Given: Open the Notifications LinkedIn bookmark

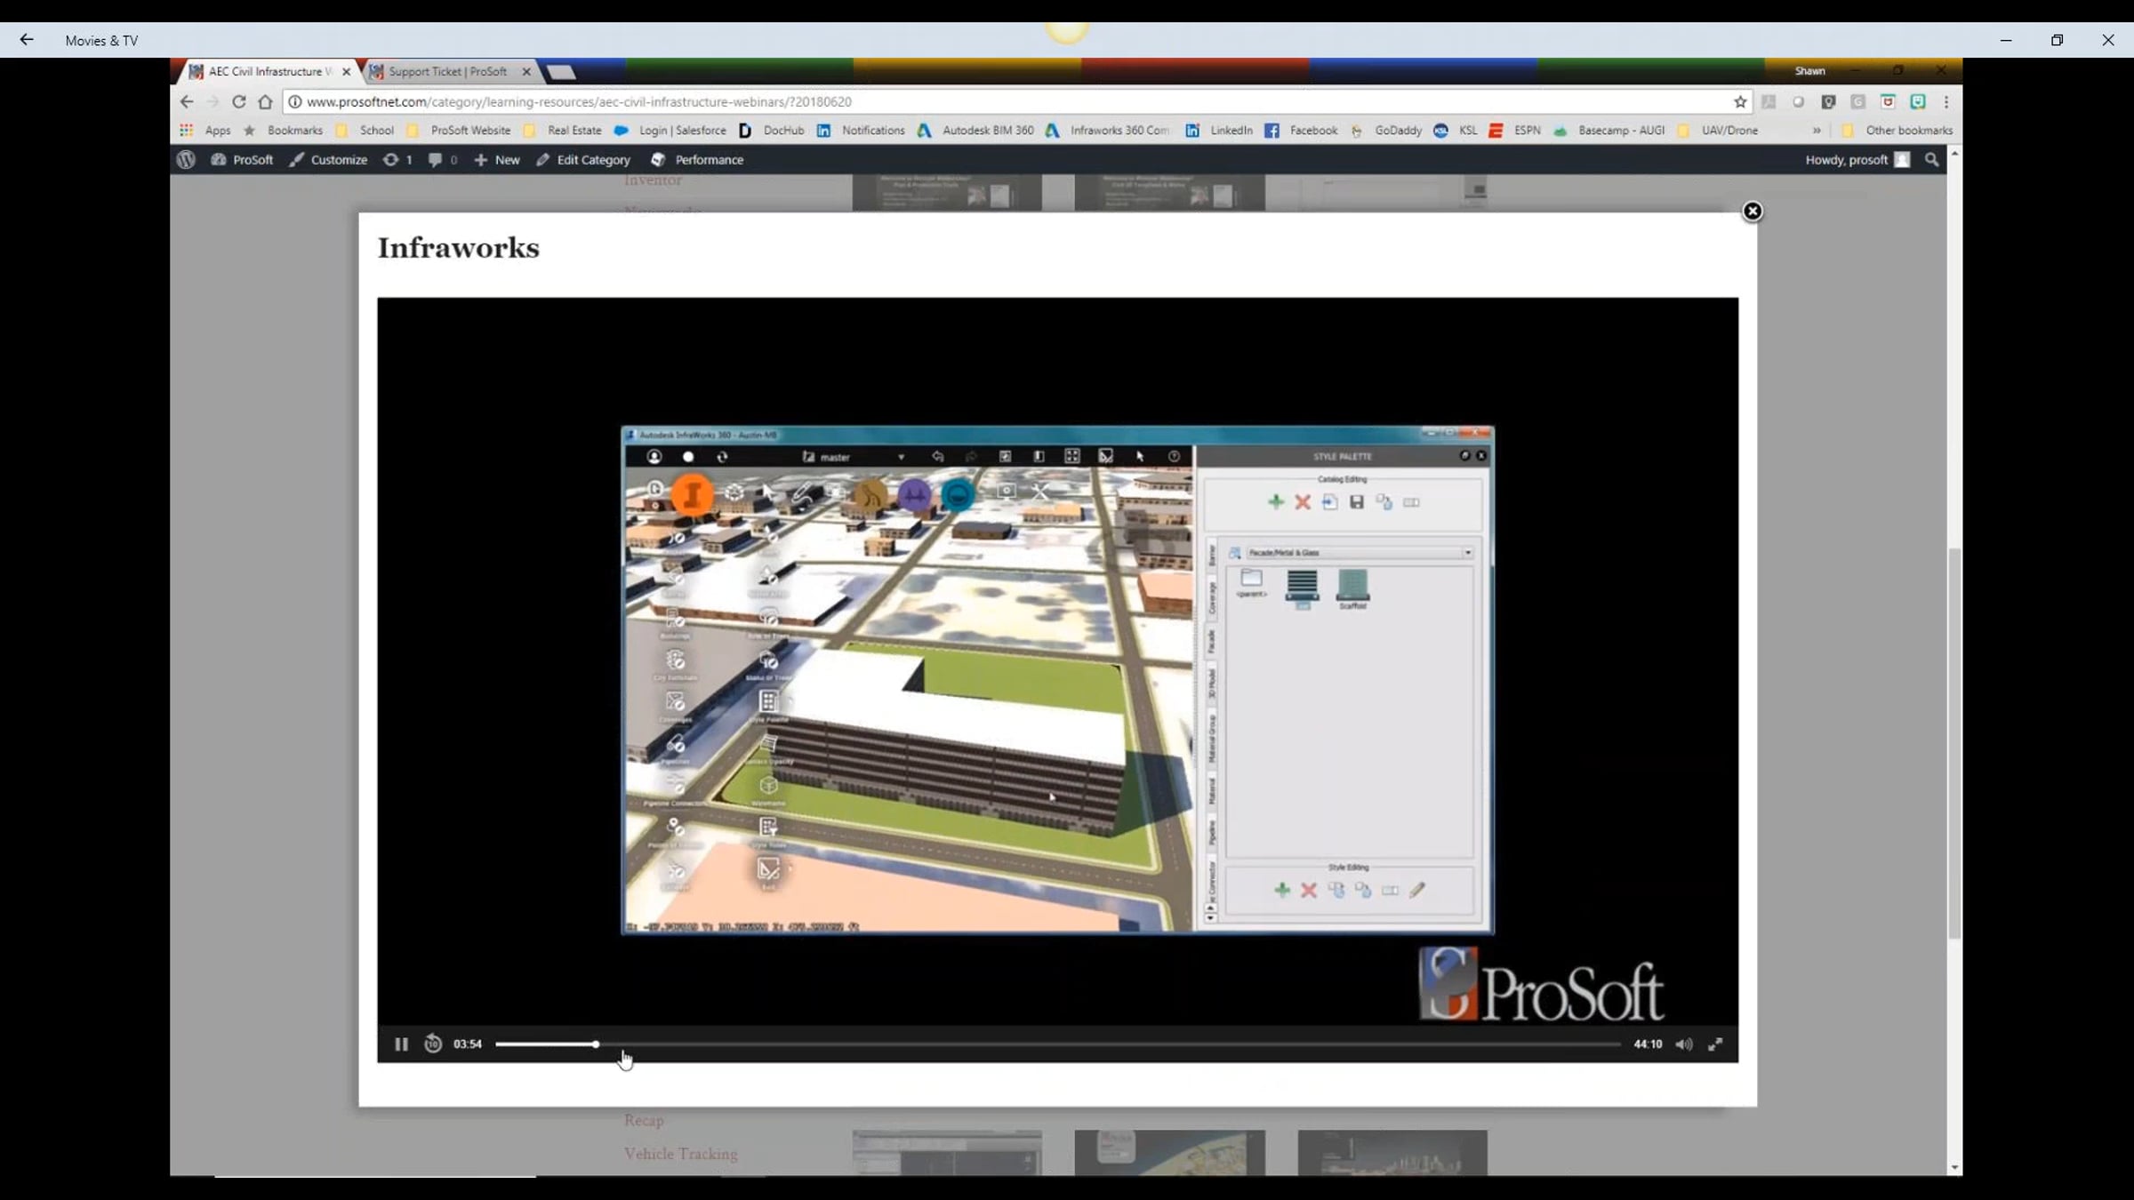Looking at the screenshot, I should 861,130.
